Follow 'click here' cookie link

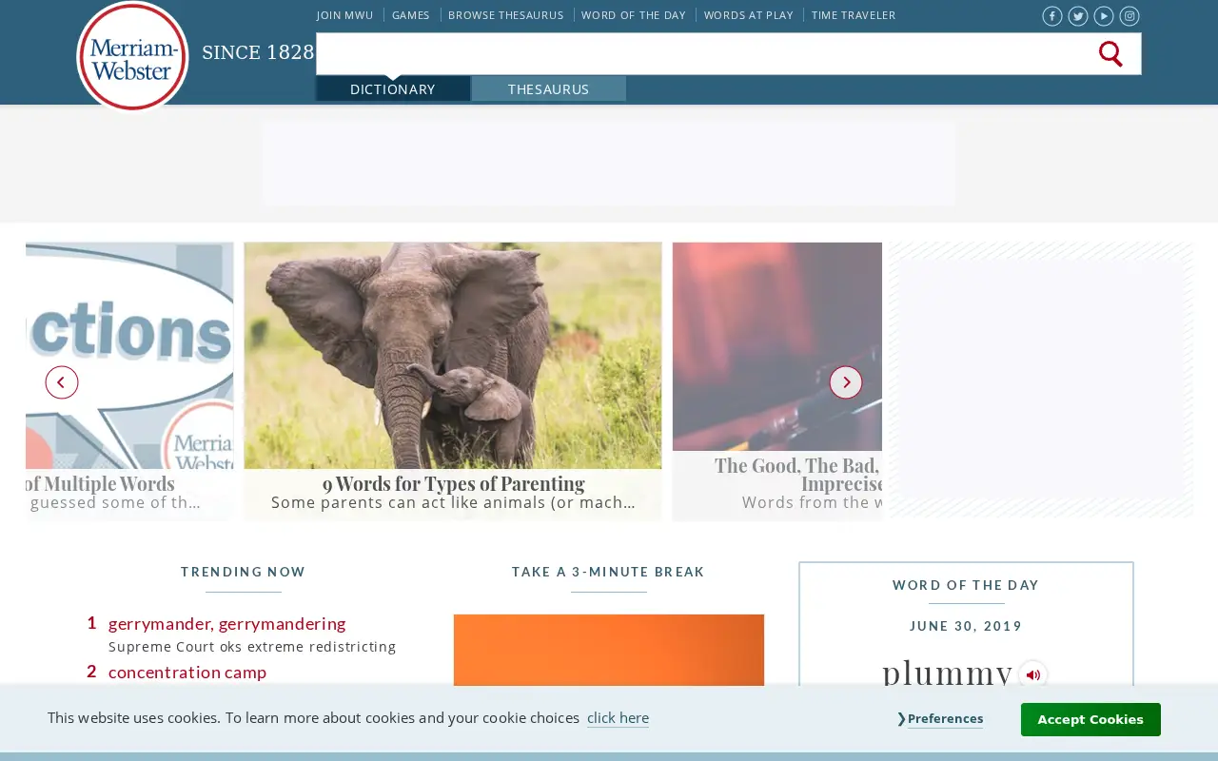(618, 718)
